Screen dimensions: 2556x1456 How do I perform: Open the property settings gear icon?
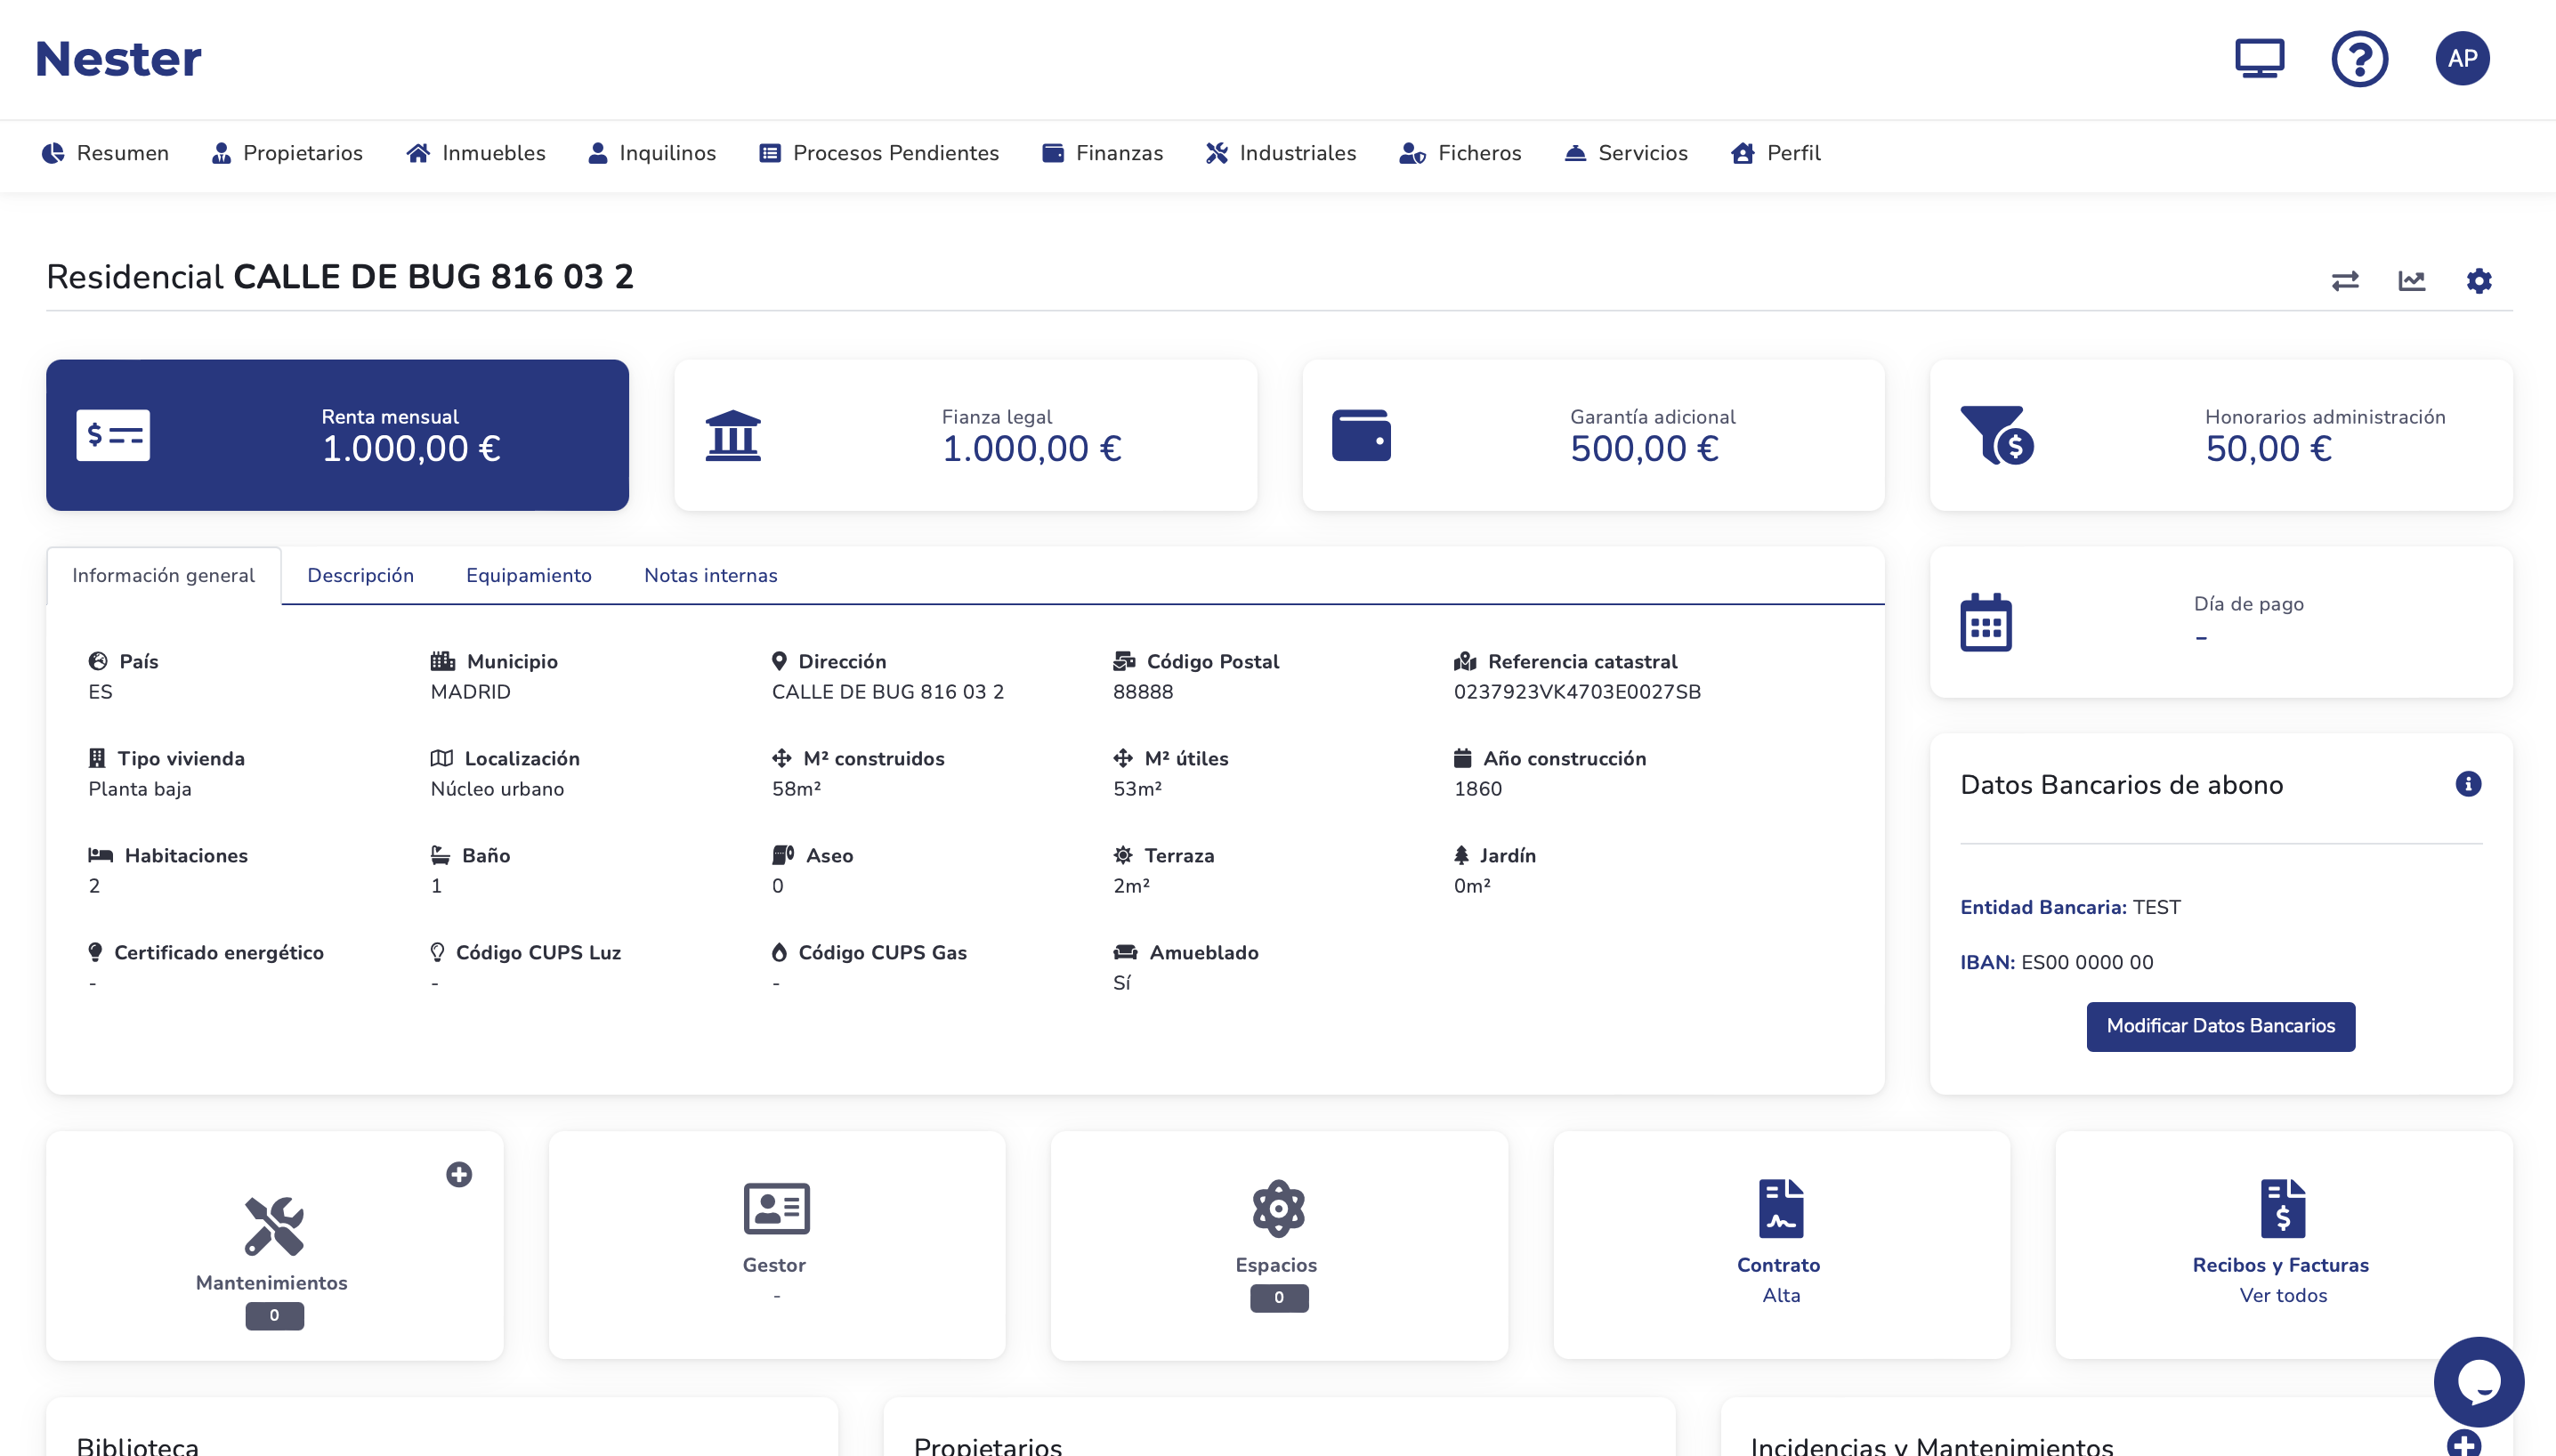coord(2478,281)
